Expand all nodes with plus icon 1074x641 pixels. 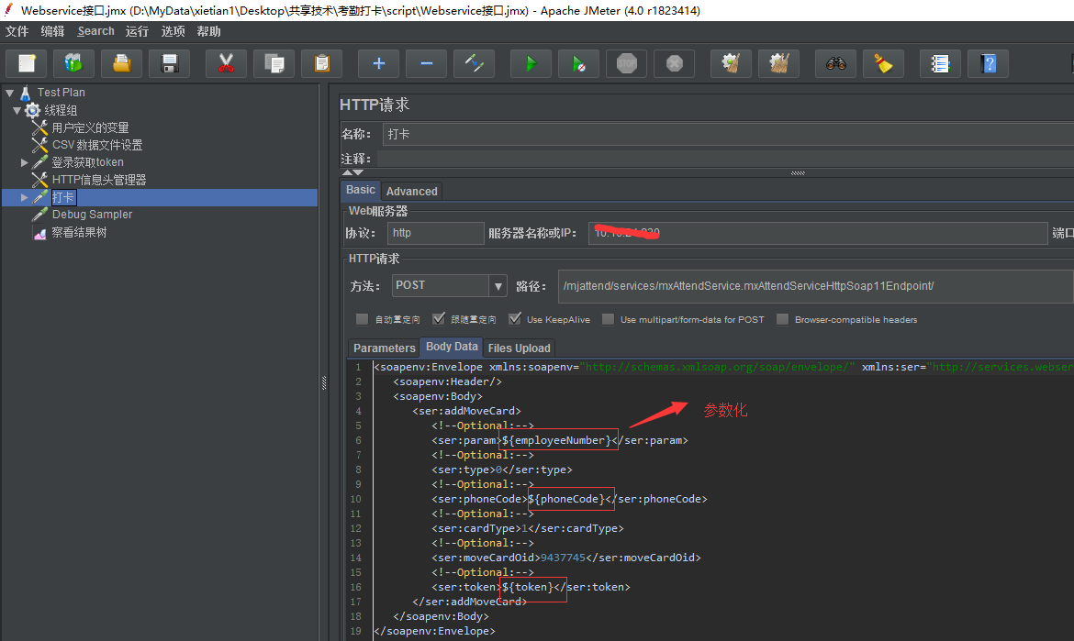click(379, 63)
